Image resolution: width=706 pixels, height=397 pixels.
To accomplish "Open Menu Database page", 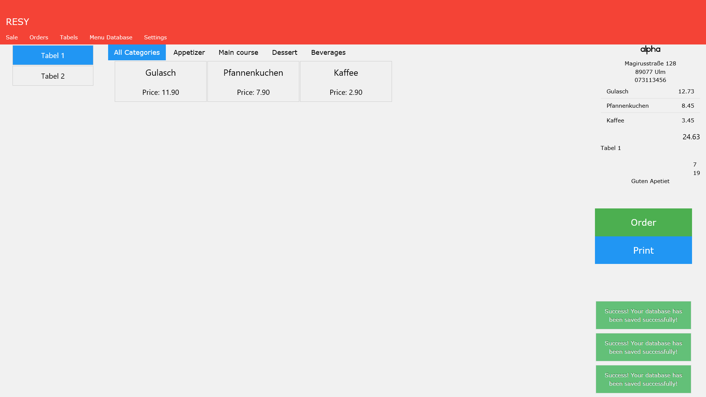I will (x=111, y=37).
